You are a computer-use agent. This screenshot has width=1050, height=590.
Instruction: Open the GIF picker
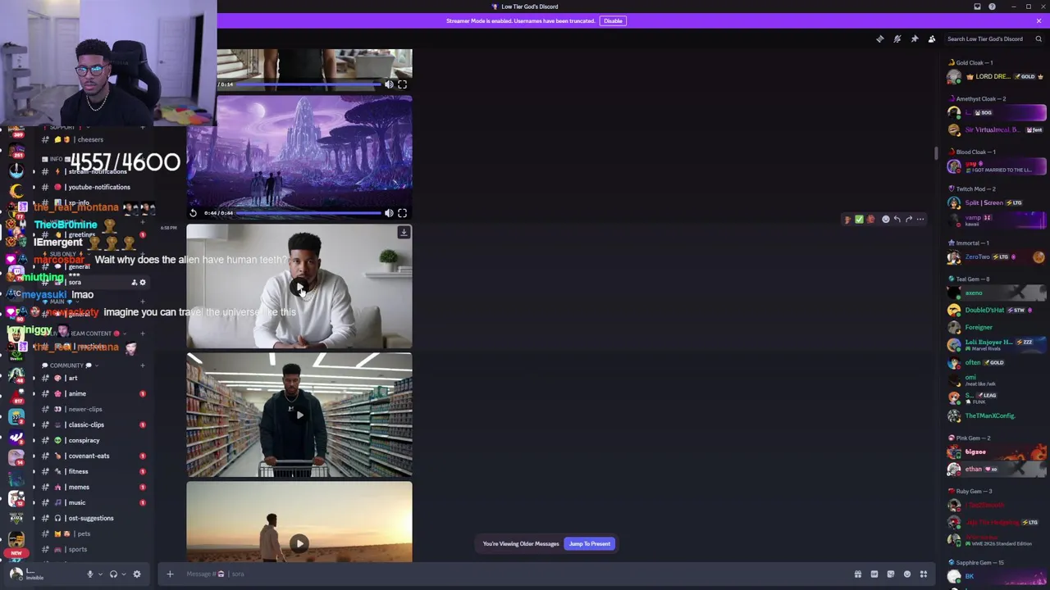[x=874, y=574]
